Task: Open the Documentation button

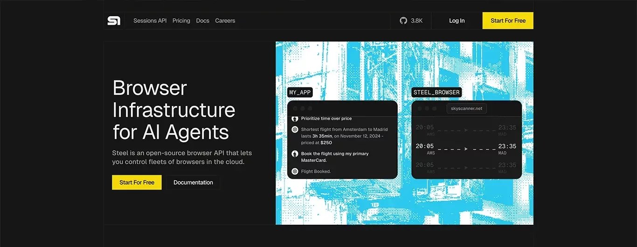Action: [193, 182]
